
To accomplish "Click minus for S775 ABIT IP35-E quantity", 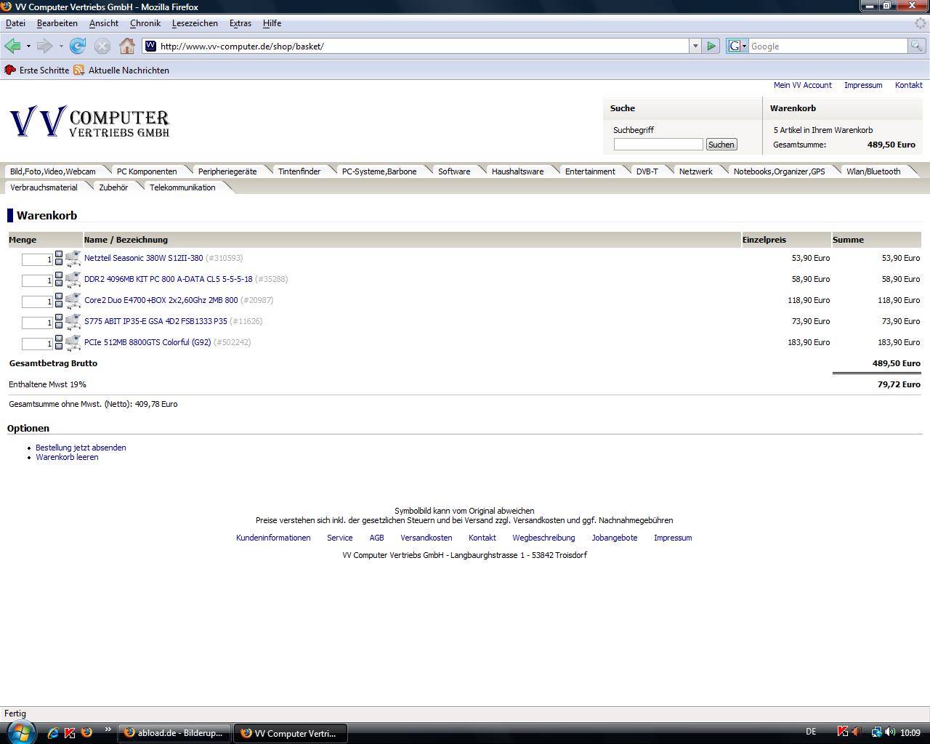I will pos(59,325).
